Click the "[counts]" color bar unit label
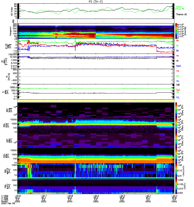 click(x=185, y=31)
